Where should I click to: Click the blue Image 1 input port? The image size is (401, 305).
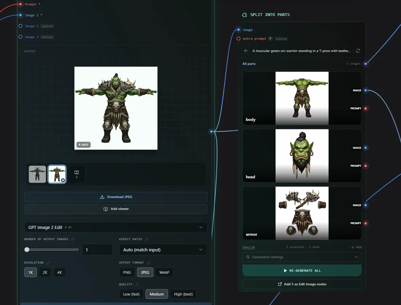pos(20,15)
